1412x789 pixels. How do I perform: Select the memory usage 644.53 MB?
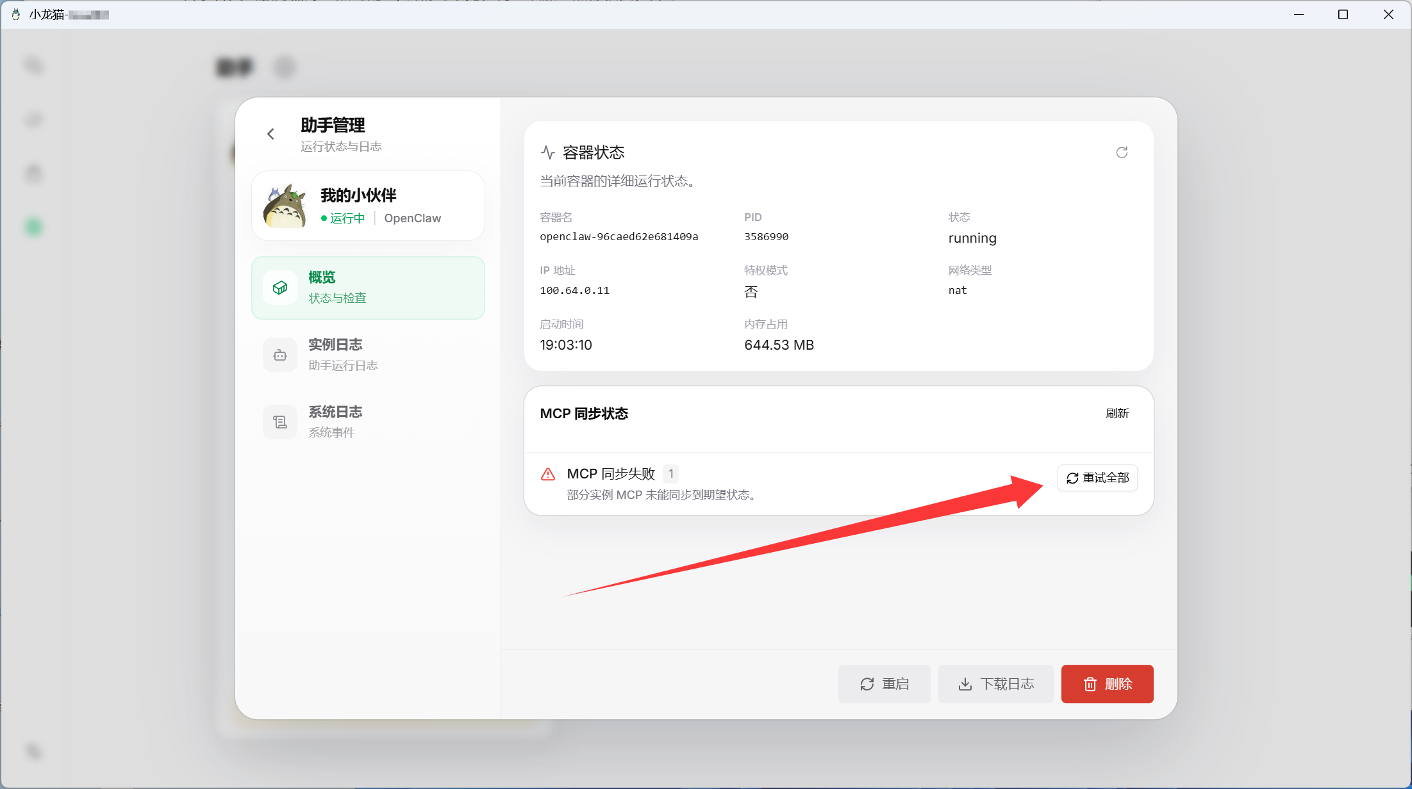click(779, 345)
